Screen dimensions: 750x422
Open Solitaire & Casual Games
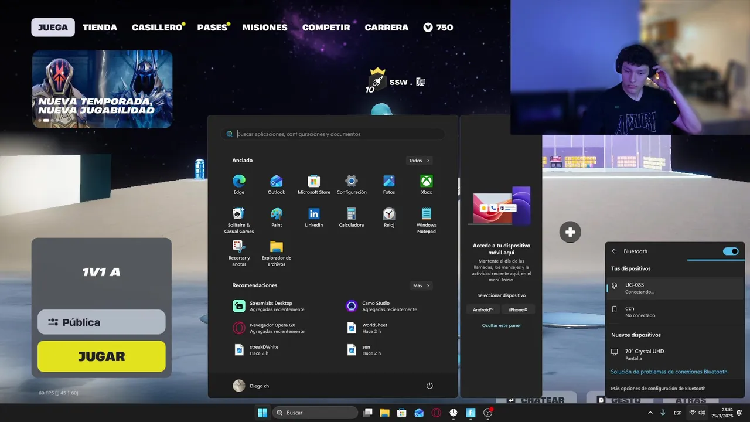(x=239, y=220)
